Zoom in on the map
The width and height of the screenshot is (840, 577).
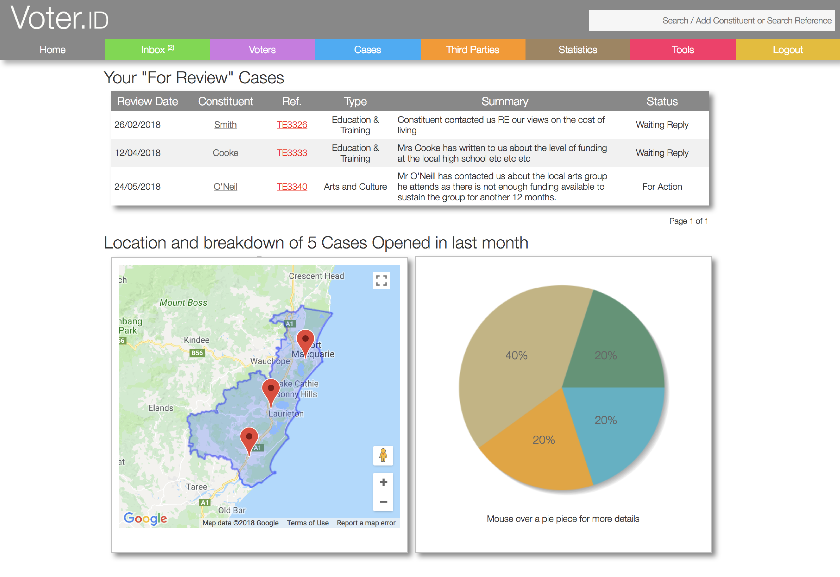(383, 482)
